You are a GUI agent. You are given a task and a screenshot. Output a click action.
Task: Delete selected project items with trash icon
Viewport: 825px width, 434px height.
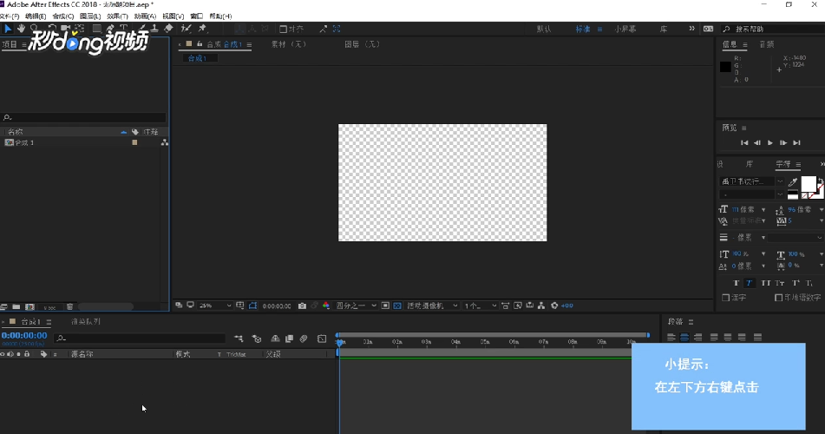click(x=69, y=306)
